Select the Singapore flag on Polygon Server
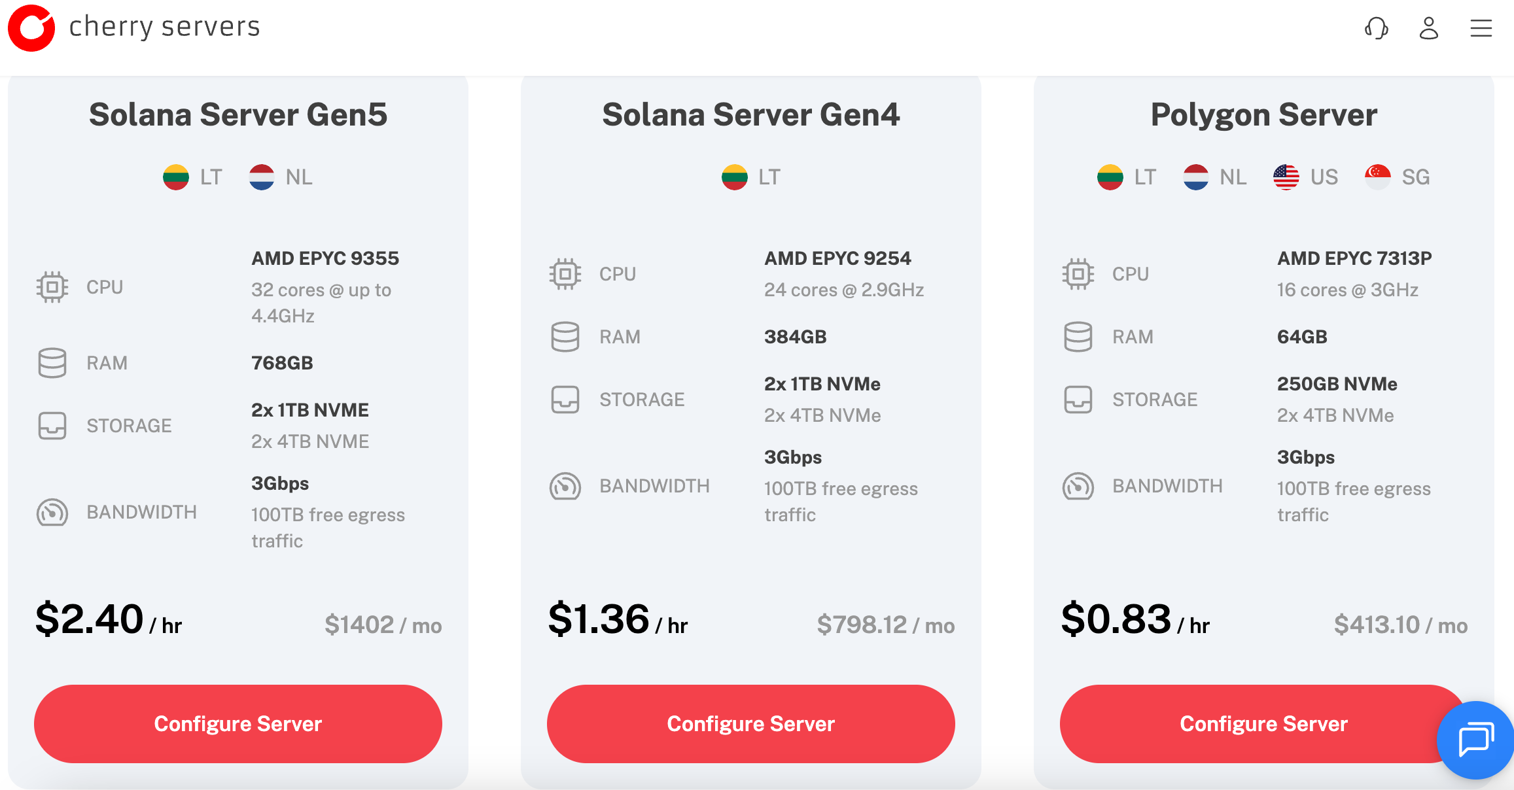 [x=1378, y=177]
